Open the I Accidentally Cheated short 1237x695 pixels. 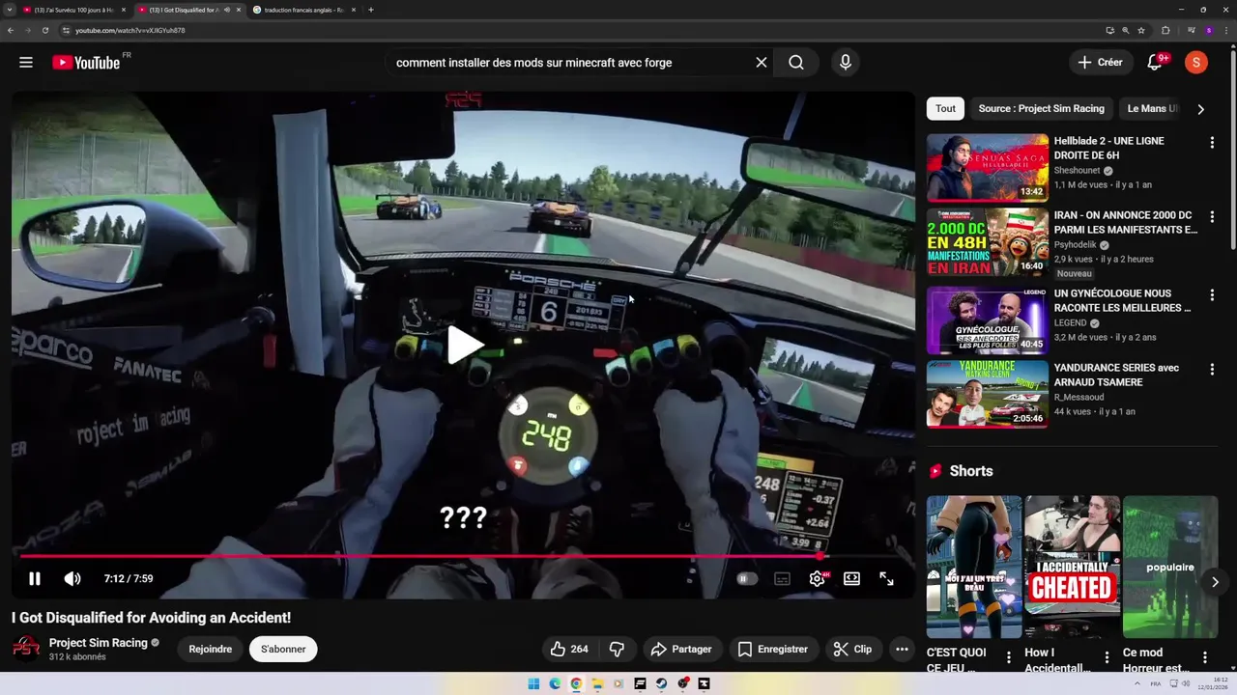[1072, 567]
